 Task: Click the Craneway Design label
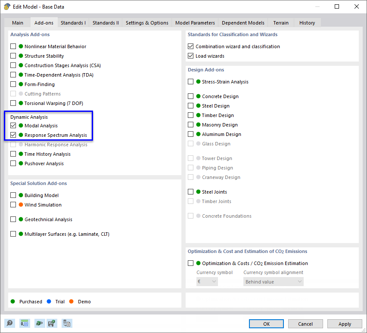(x=221, y=177)
